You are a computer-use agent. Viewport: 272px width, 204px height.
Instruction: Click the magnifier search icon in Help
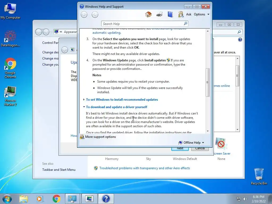185,23
